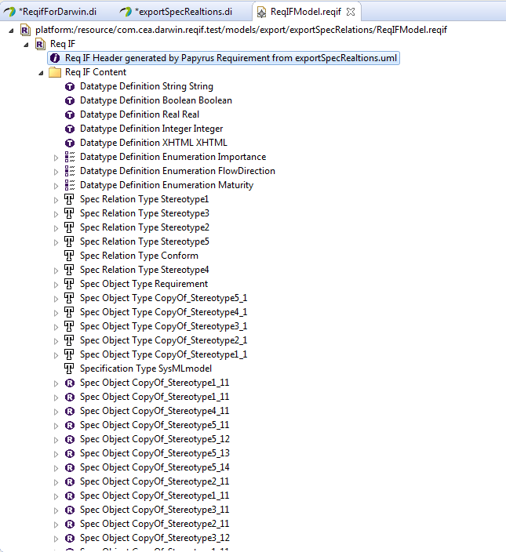Viewport: 506px width, 552px height.
Task: Click icon of Datatype Definition Boolean
Action: pos(70,100)
